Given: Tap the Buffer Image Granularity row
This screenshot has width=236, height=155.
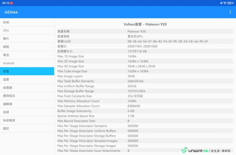Looking at the screenshot, I should [145, 111].
